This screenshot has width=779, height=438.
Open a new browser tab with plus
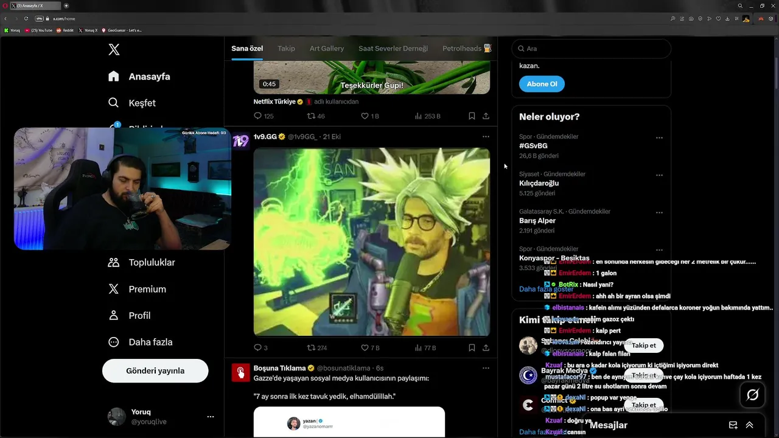click(x=66, y=5)
